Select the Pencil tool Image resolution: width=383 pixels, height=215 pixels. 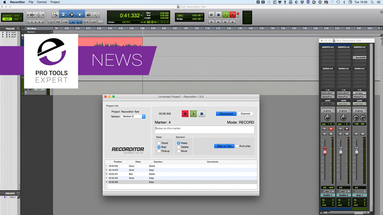point(96,15)
